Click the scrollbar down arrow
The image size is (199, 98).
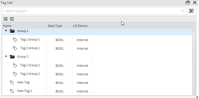[194, 94]
